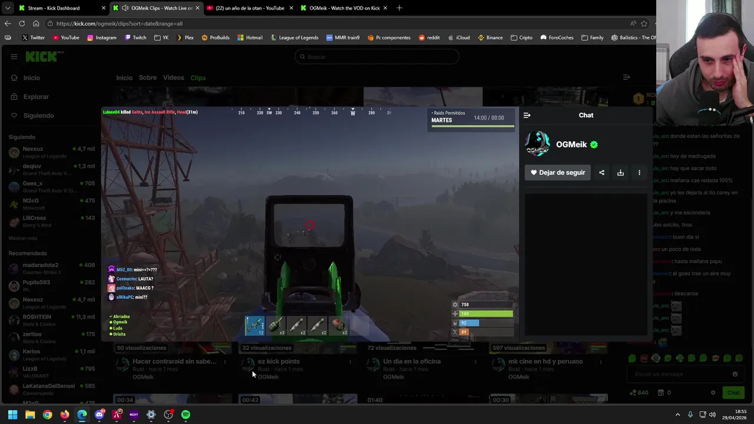Open the ProBuilds bookmark

click(x=215, y=38)
